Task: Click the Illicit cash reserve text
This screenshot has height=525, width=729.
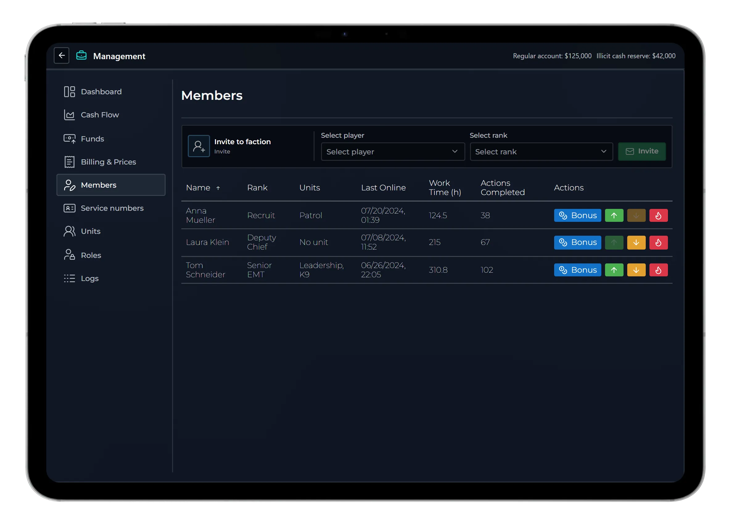Action: (x=636, y=56)
